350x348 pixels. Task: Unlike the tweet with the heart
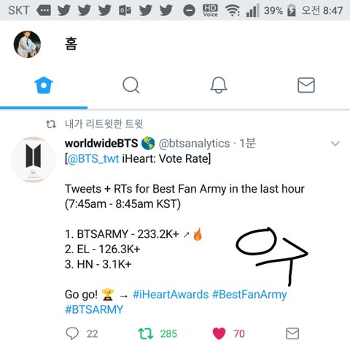coord(219,333)
